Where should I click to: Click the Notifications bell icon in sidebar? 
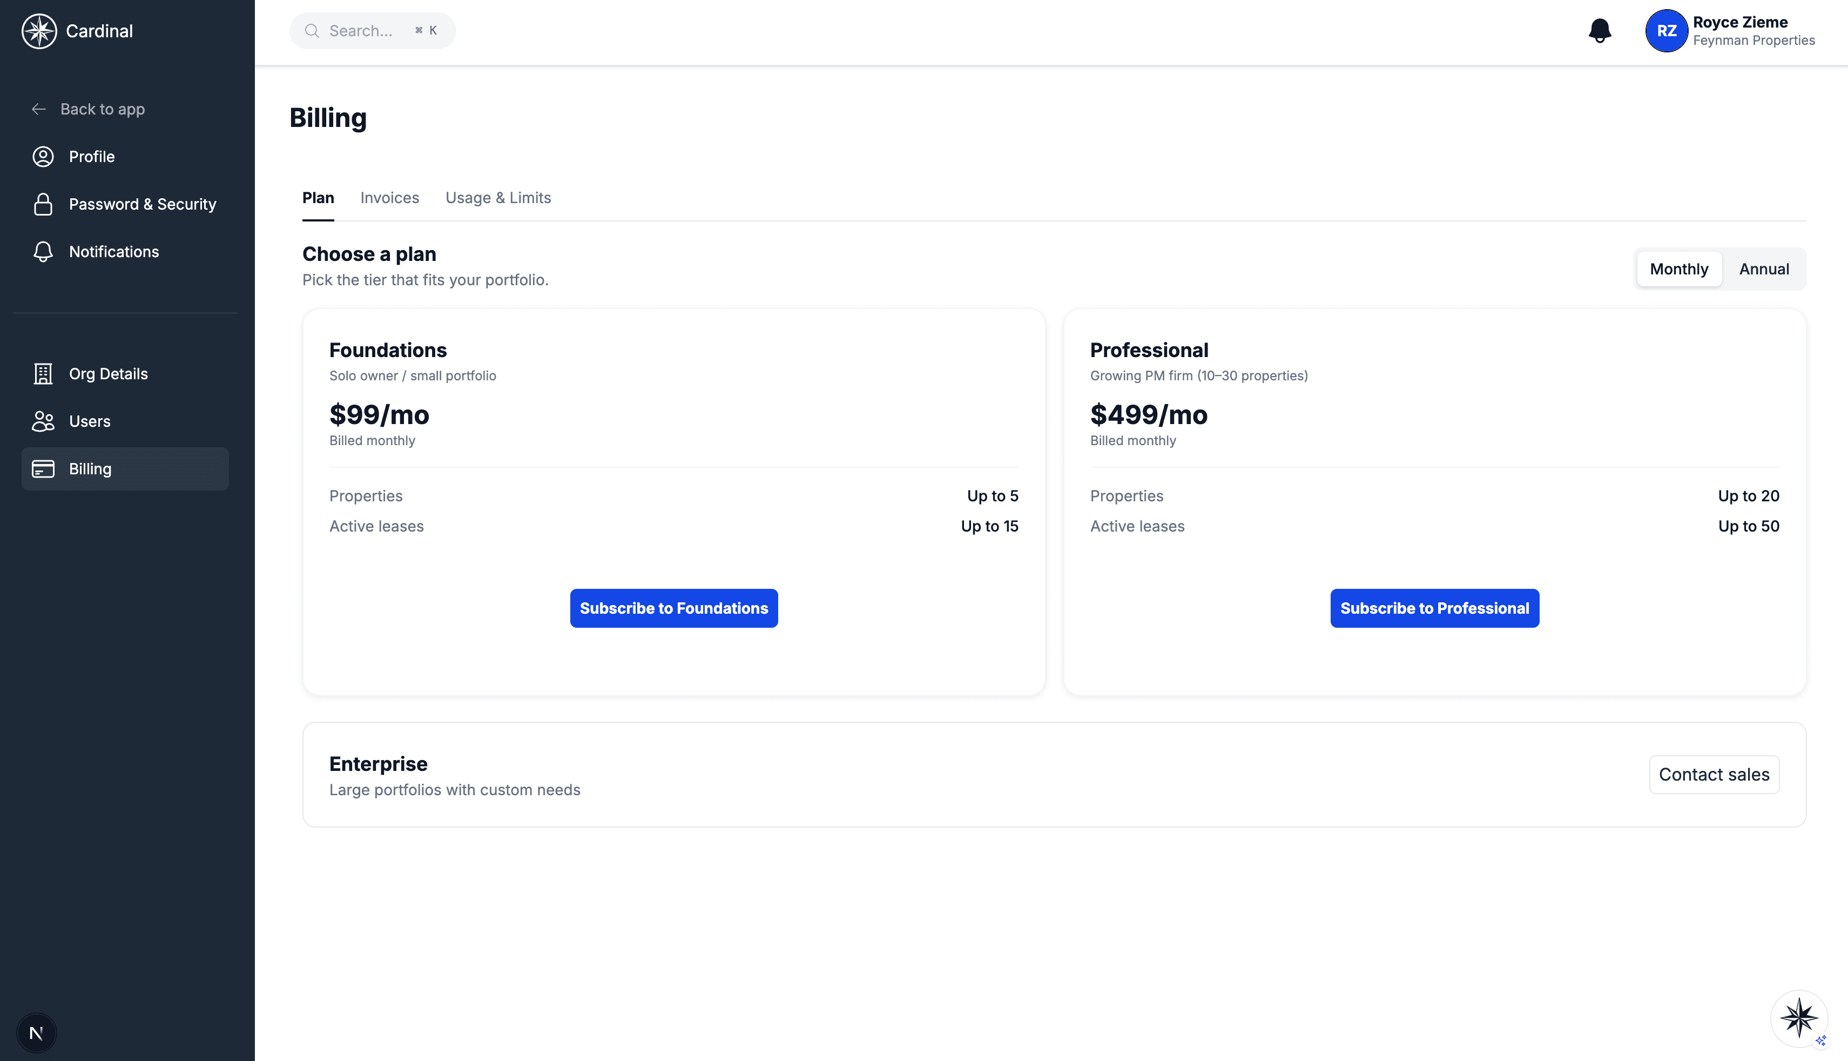(43, 251)
